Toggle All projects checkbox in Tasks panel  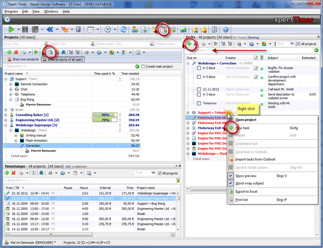(298, 44)
